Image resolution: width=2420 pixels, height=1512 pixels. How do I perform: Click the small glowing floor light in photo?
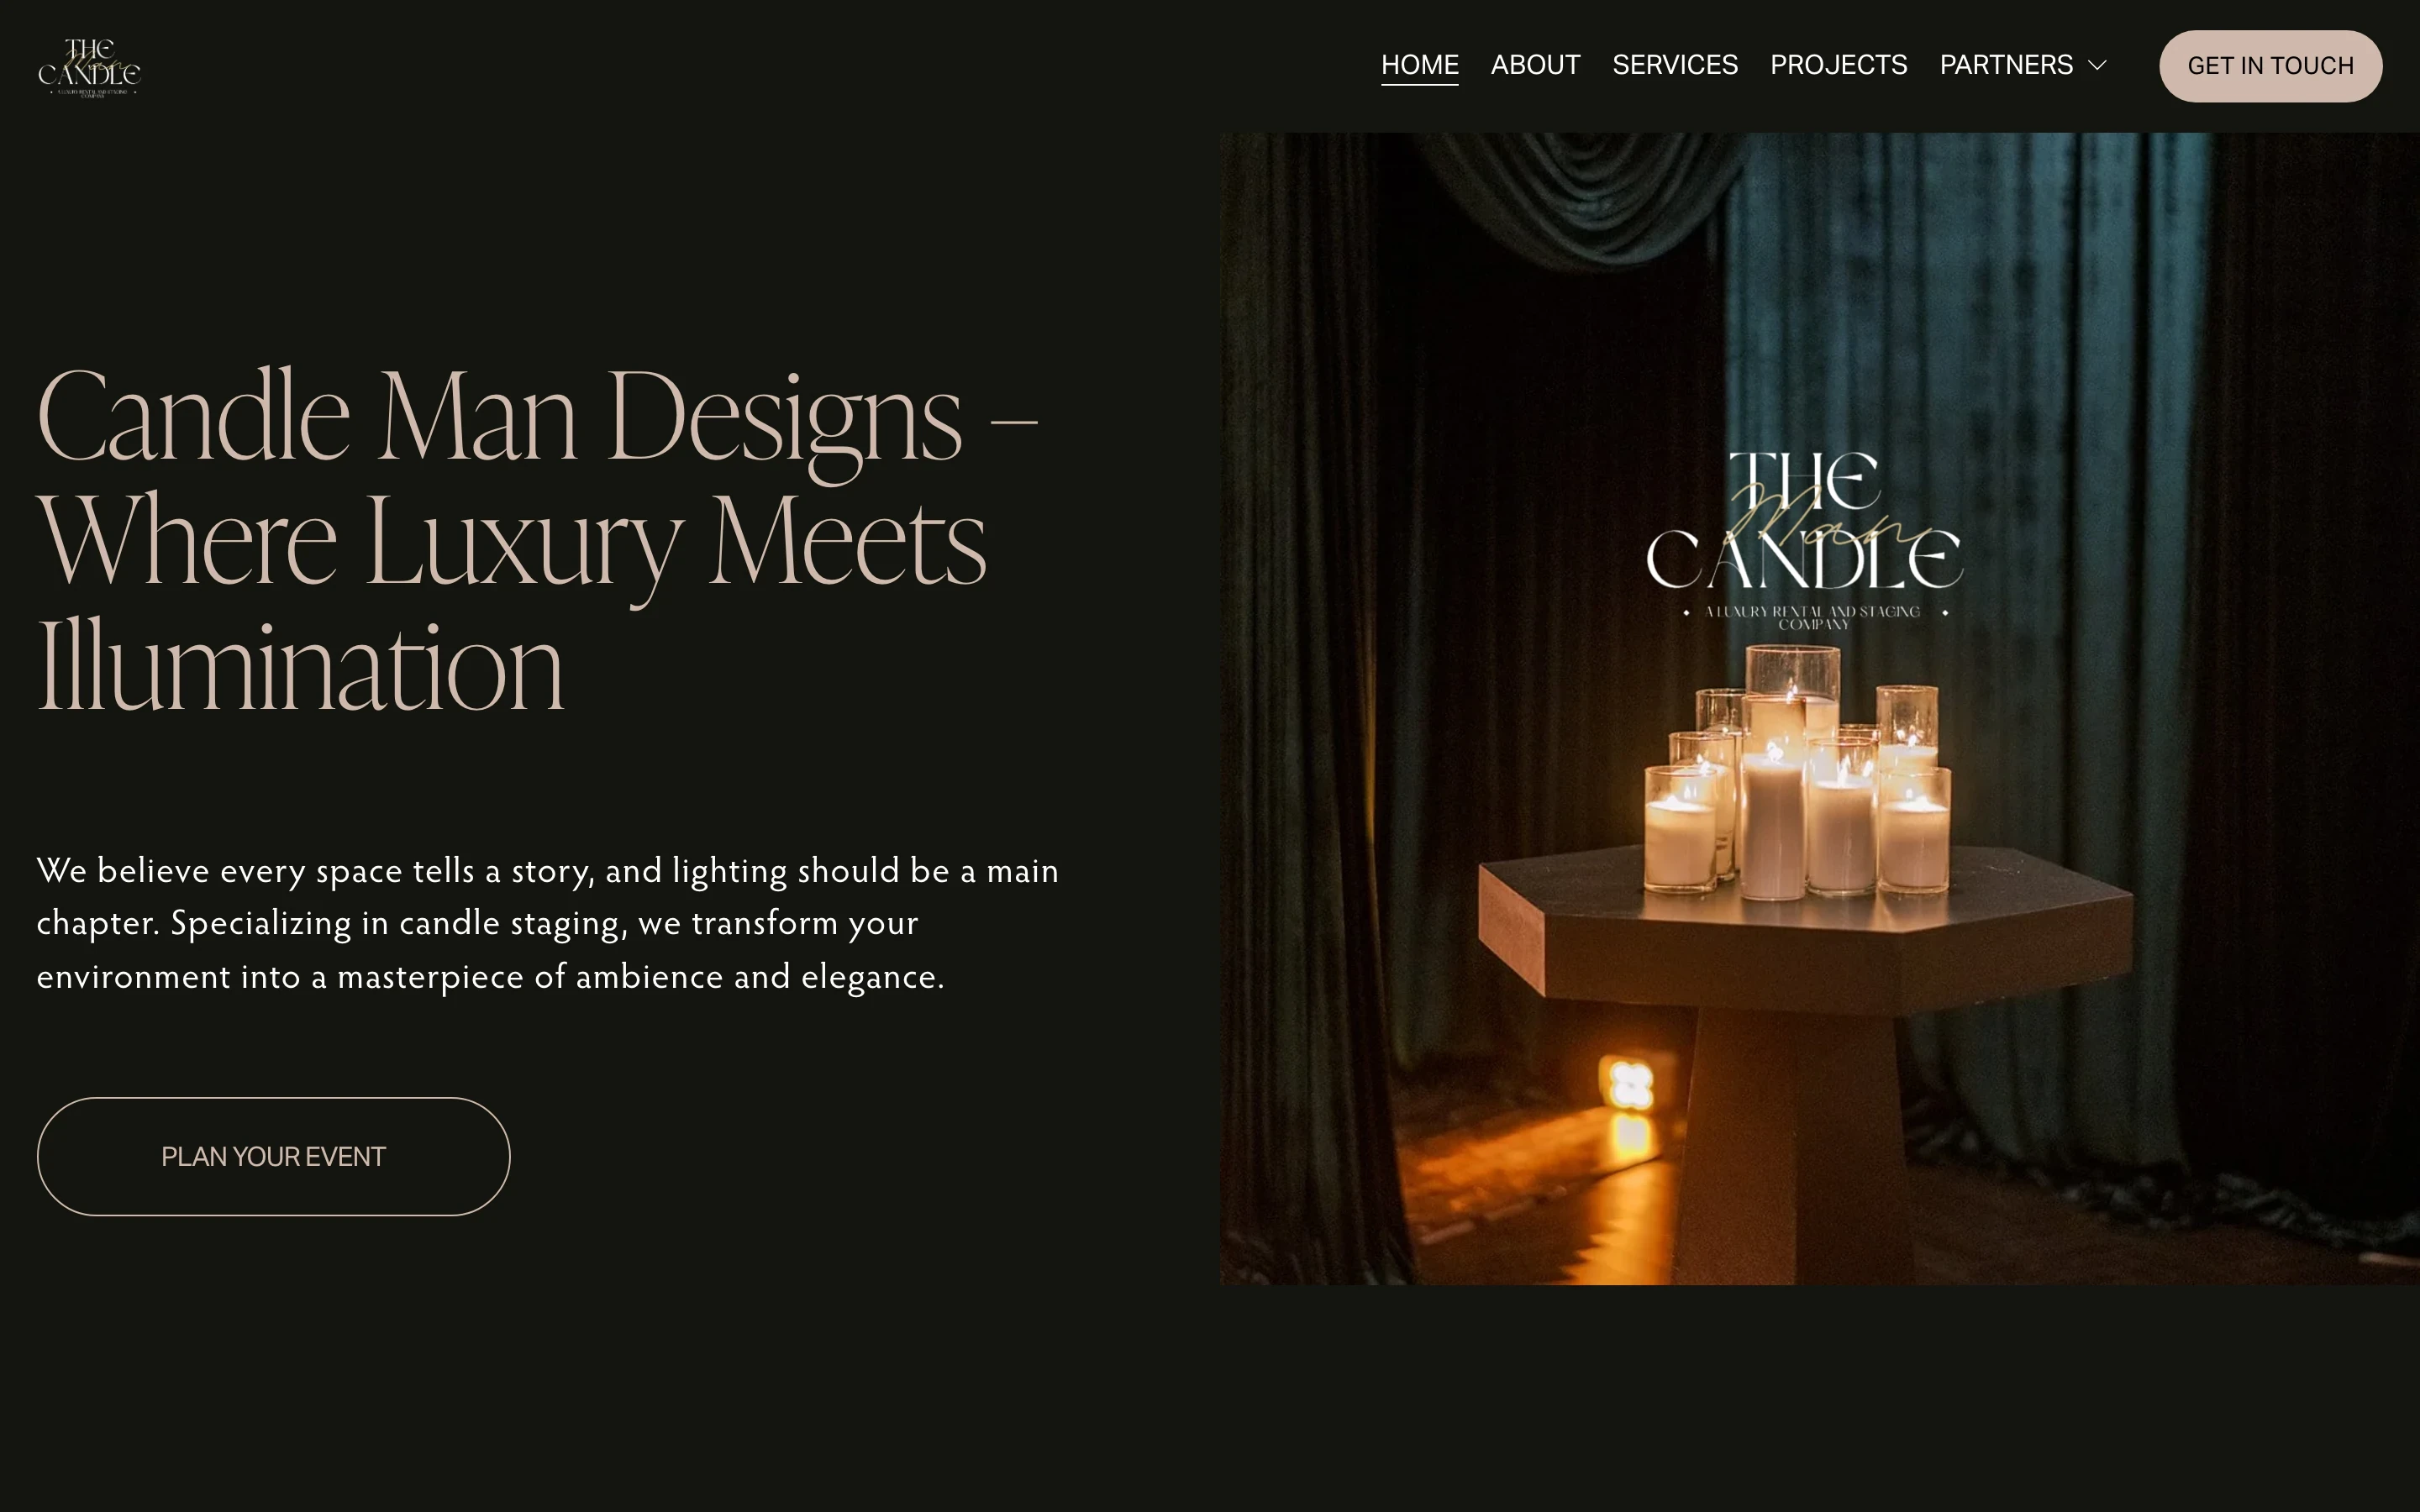[1631, 1085]
